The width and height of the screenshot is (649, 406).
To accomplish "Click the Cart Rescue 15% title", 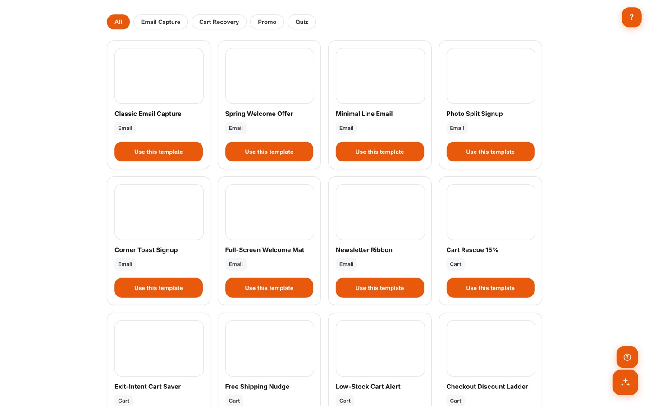I will tap(472, 250).
